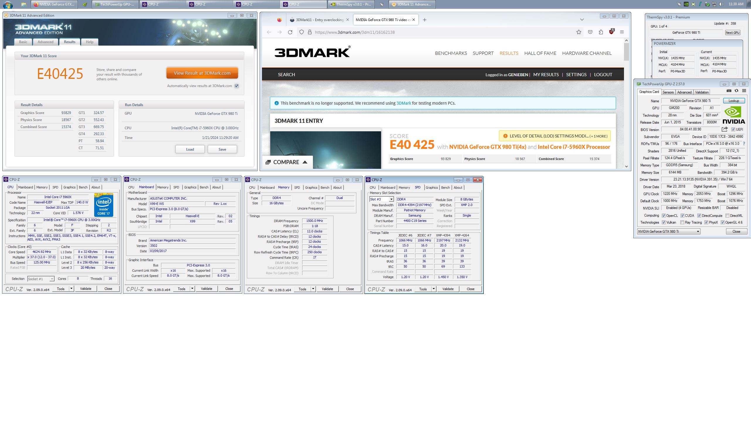The height and width of the screenshot is (422, 751).
Task: Switch to Advanced tab in 3DMark 11
Action: 45,42
